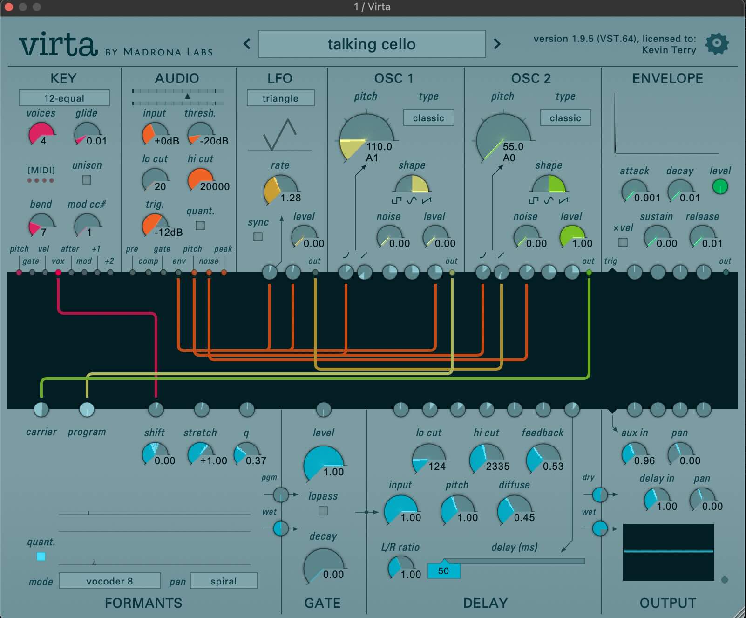Open the LFO triangle waveform dropdown
The width and height of the screenshot is (746, 618).
click(x=280, y=98)
